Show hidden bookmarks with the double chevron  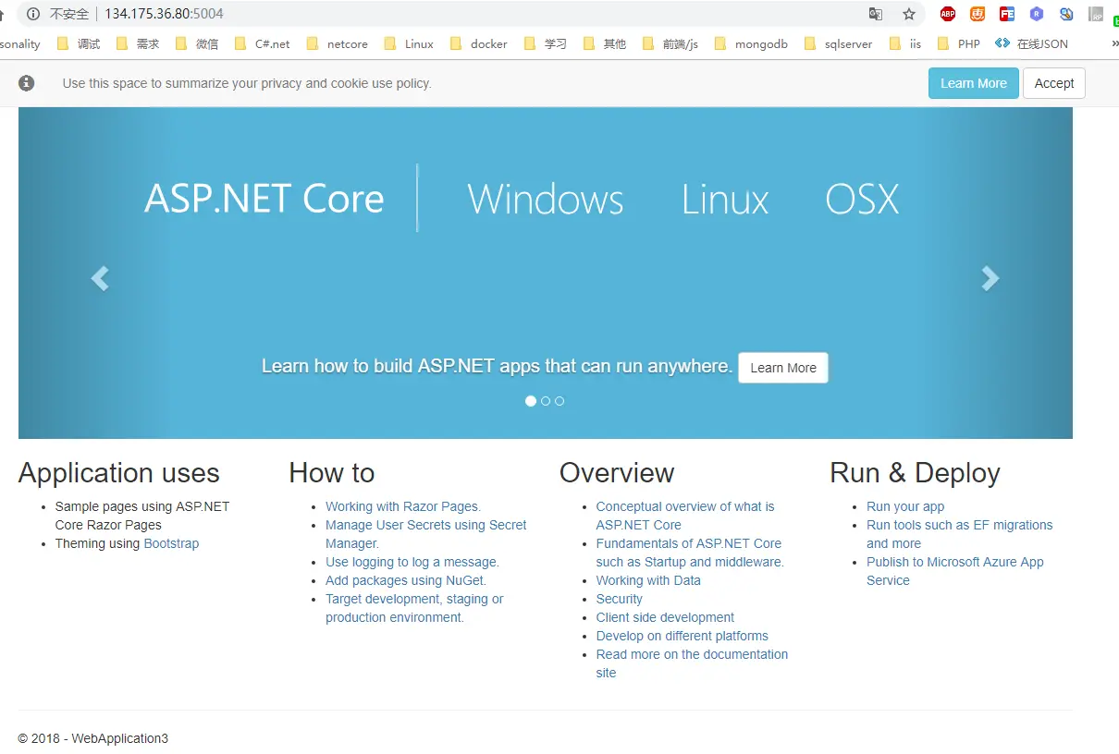click(x=1114, y=43)
